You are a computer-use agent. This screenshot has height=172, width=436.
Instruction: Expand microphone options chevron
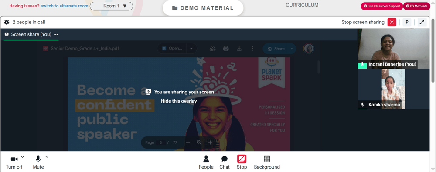[47, 157]
